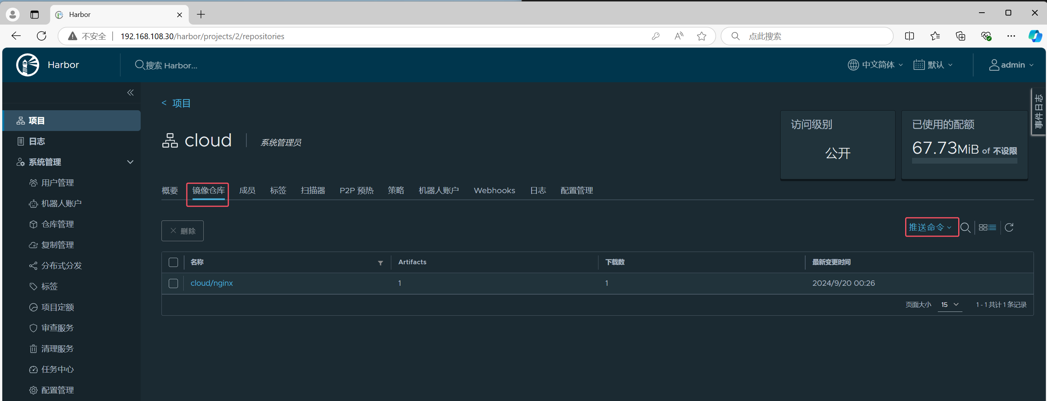Open sidebar 标签 item
This screenshot has height=401, width=1047.
click(50, 287)
